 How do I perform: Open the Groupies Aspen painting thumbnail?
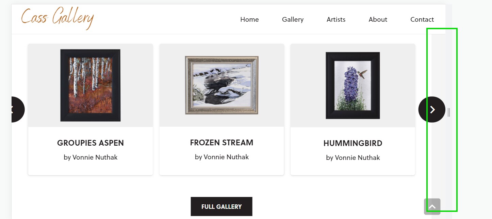click(x=90, y=85)
